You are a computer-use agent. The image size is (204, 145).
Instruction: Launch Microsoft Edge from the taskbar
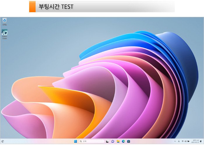coord(123,142)
